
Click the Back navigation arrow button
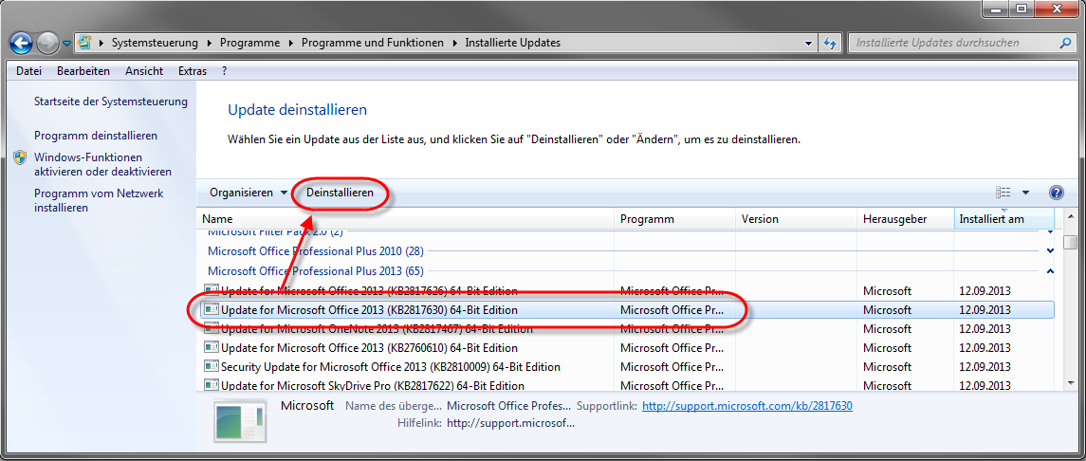coord(22,43)
